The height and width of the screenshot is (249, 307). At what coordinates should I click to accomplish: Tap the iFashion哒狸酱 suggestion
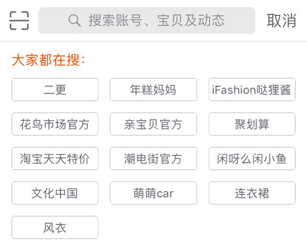[x=252, y=89]
